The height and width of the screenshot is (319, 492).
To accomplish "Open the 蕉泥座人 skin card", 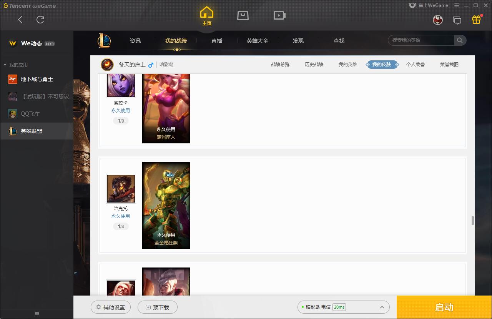I will click(166, 108).
